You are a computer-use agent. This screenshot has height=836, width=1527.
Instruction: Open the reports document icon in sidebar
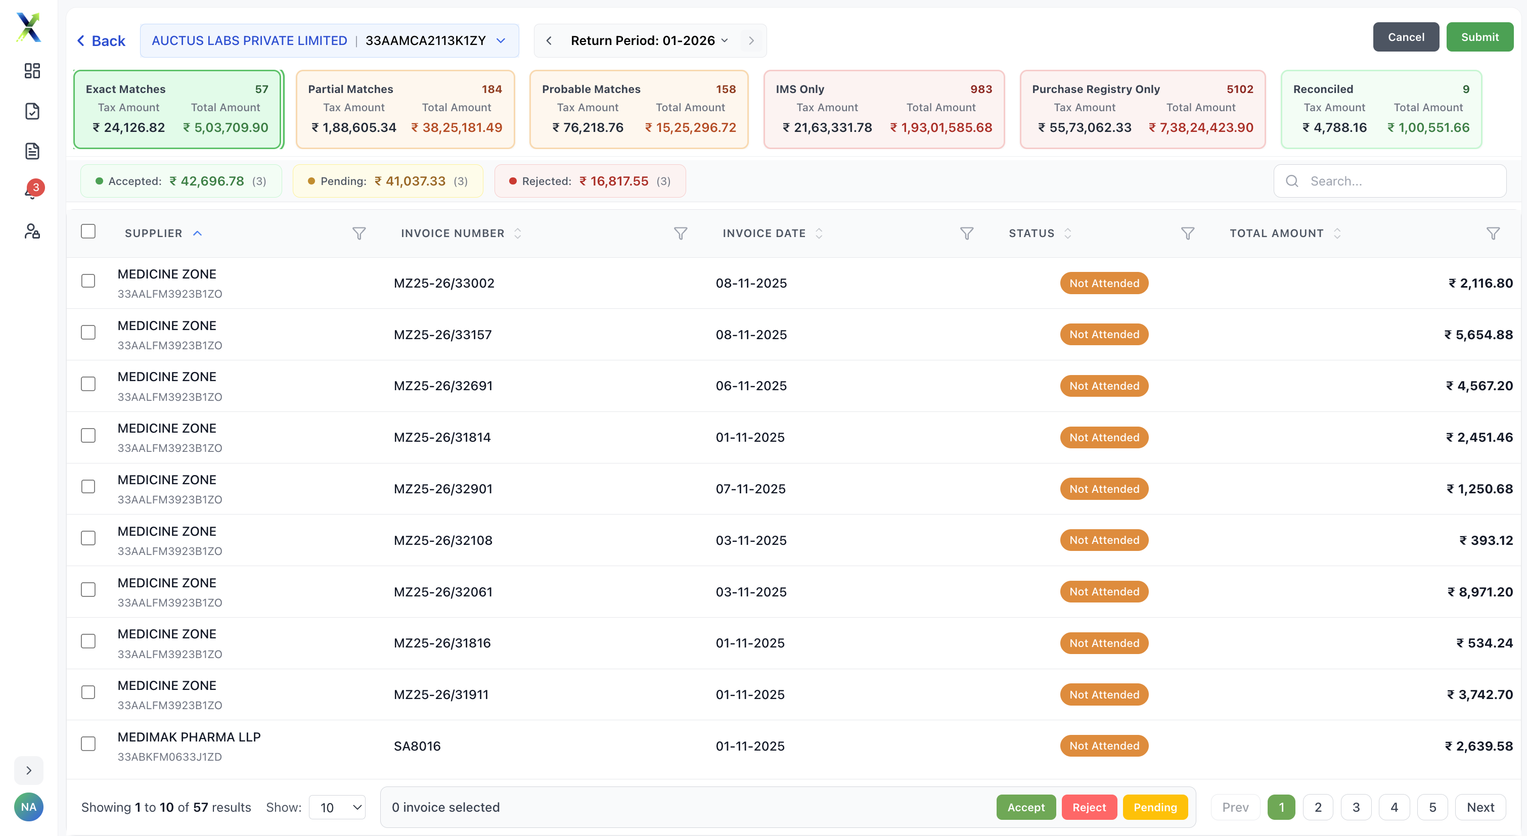[32, 151]
